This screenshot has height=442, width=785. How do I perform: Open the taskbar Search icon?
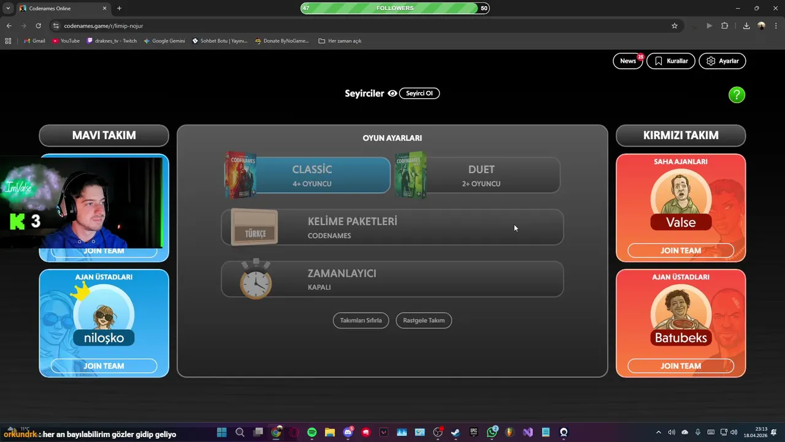point(240,432)
